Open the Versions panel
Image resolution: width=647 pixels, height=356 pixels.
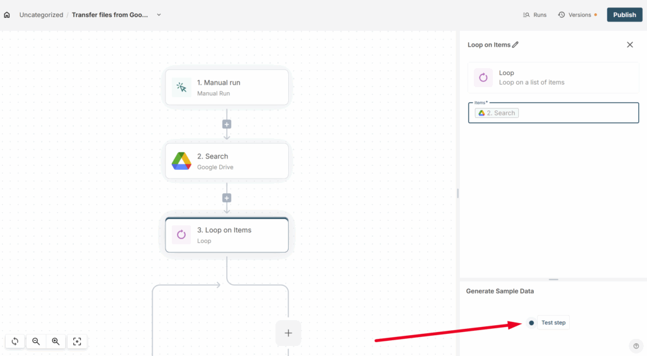click(577, 15)
